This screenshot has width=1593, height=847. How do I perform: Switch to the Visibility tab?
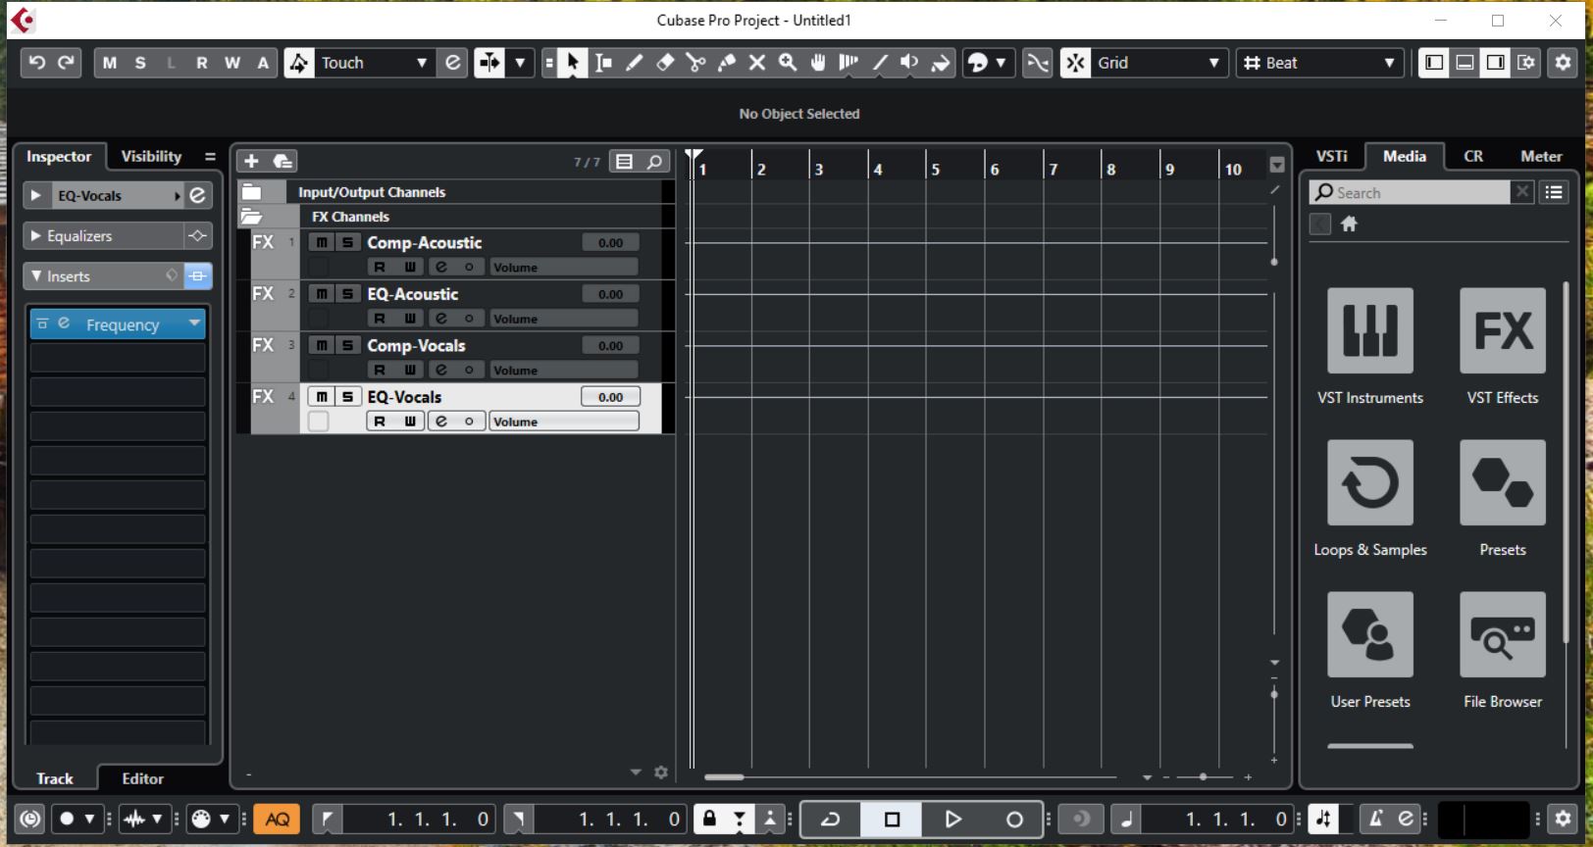click(151, 157)
